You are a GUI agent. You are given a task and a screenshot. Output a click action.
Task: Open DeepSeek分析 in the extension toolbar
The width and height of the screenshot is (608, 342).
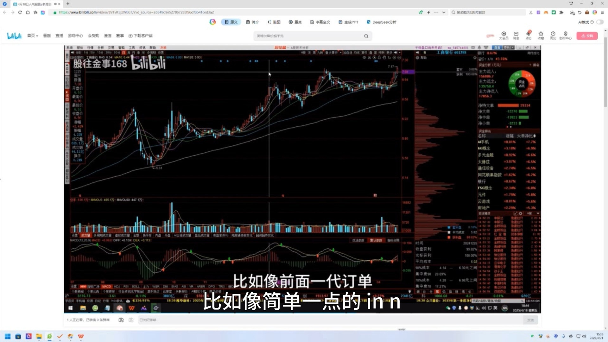[x=381, y=22]
